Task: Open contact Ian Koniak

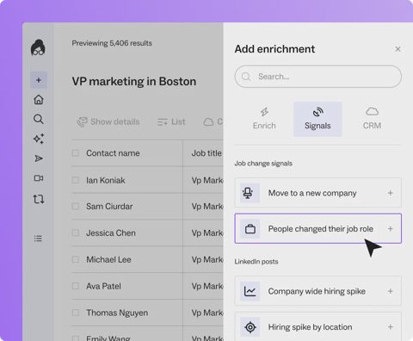Action: (x=106, y=180)
